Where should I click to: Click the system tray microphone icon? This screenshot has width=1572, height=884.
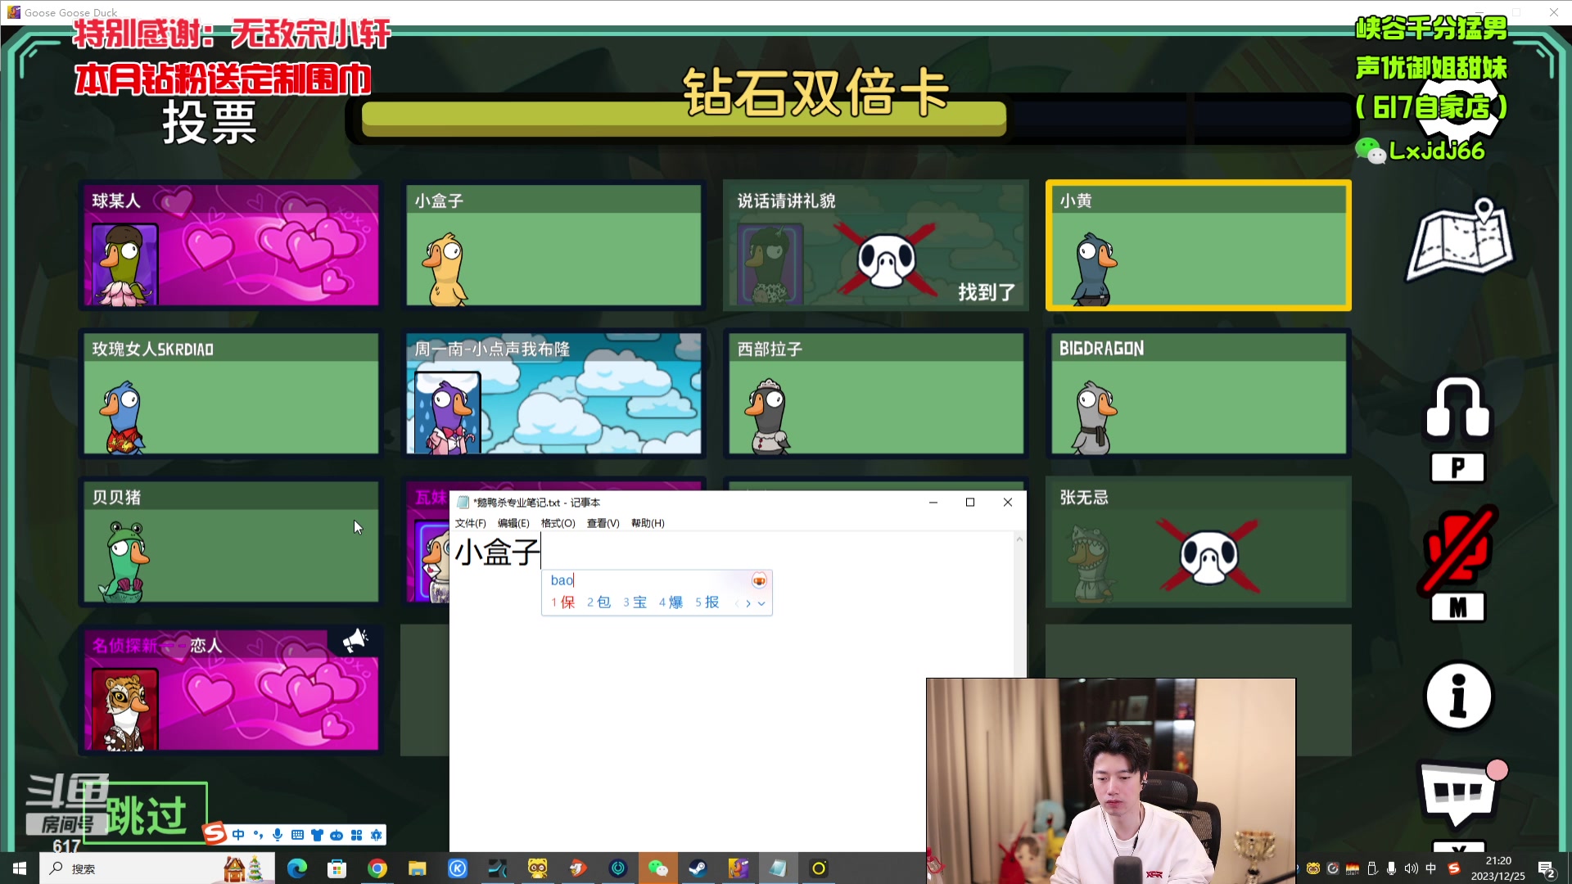point(1391,868)
